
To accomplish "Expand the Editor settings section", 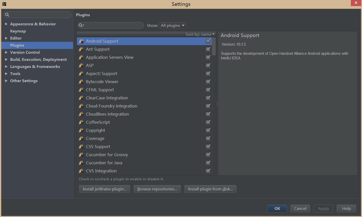I will [x=6, y=38].
